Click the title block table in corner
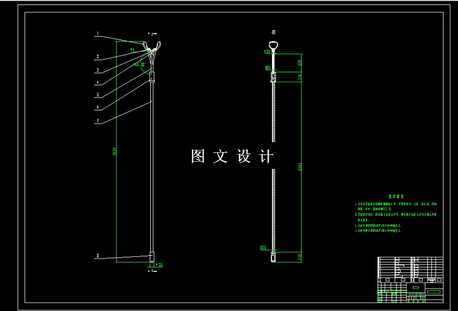The width and height of the screenshot is (458, 311). [x=411, y=280]
